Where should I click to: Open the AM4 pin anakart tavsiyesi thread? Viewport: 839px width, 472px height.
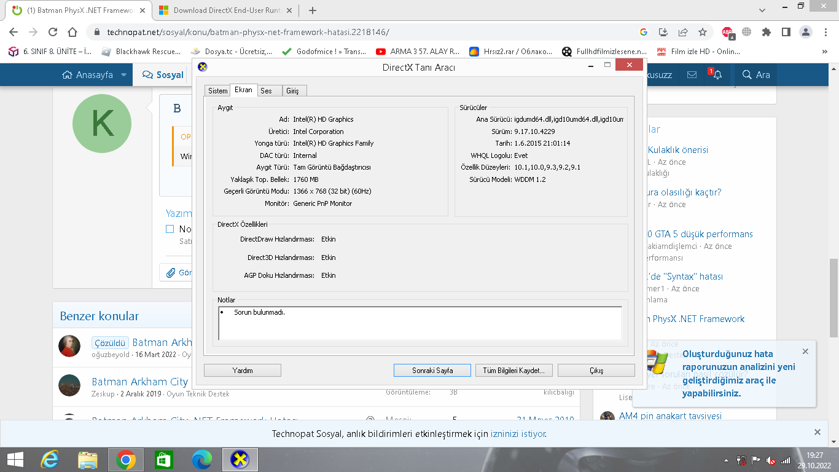point(670,416)
